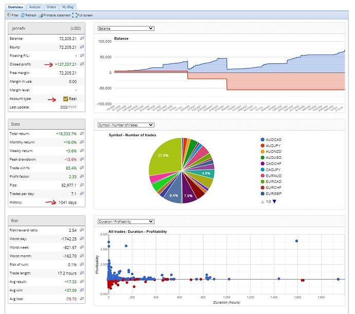Click the share icon beside Risk/reward ratio

82,230
